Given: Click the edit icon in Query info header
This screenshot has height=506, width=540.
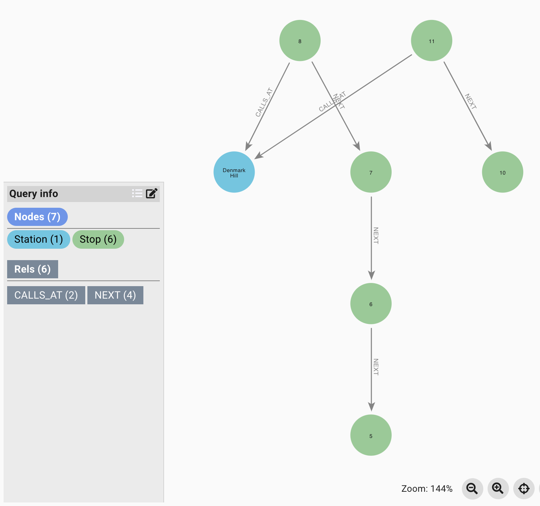Looking at the screenshot, I should [152, 193].
